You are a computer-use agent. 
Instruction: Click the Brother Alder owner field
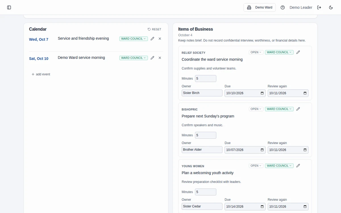tap(202, 150)
